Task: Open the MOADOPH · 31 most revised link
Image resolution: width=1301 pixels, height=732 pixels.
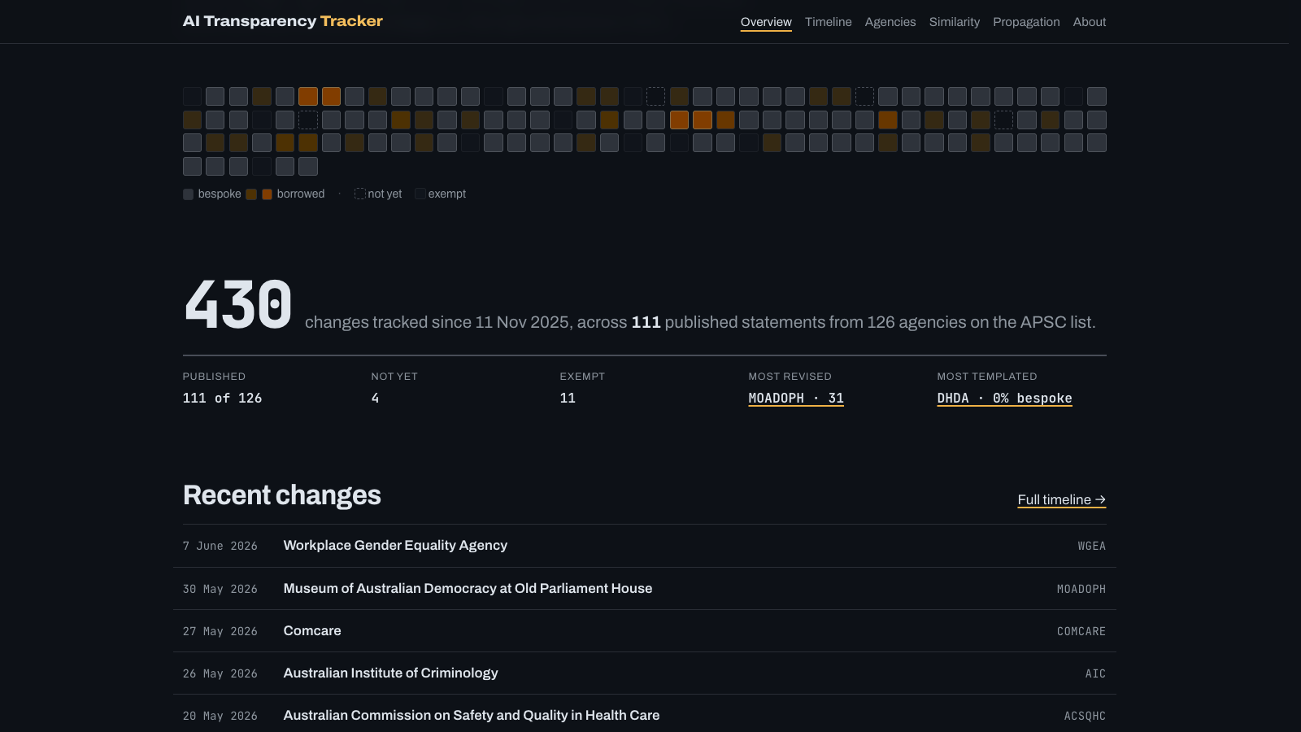Action: [x=796, y=398]
